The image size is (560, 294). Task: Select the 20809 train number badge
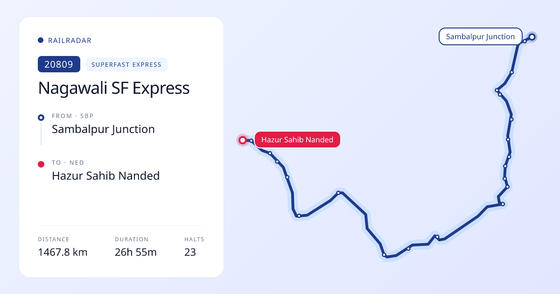tap(59, 64)
